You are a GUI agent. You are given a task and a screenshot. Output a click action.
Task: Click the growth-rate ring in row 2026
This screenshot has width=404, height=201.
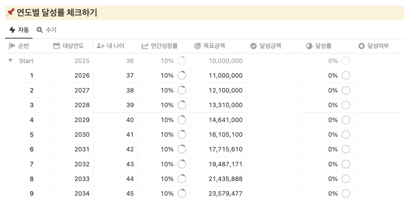(182, 76)
